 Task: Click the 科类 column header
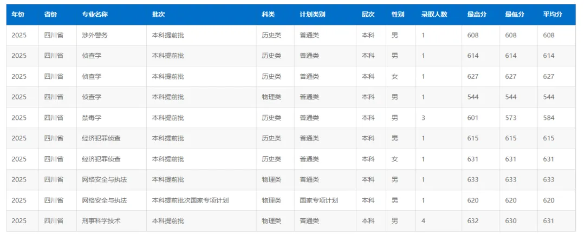tap(268, 15)
